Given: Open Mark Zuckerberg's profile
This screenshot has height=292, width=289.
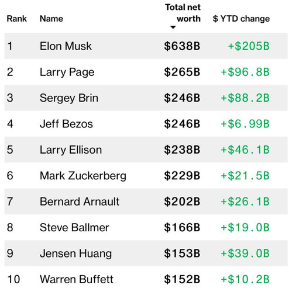Looking at the screenshot, I should click(x=83, y=176).
